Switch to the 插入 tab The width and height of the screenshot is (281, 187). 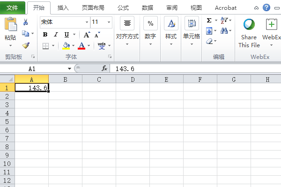[x=63, y=7]
